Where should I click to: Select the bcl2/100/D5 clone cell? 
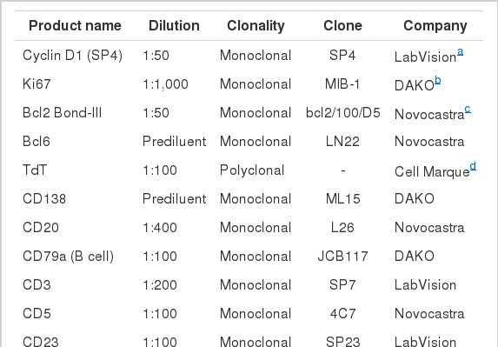[343, 113]
